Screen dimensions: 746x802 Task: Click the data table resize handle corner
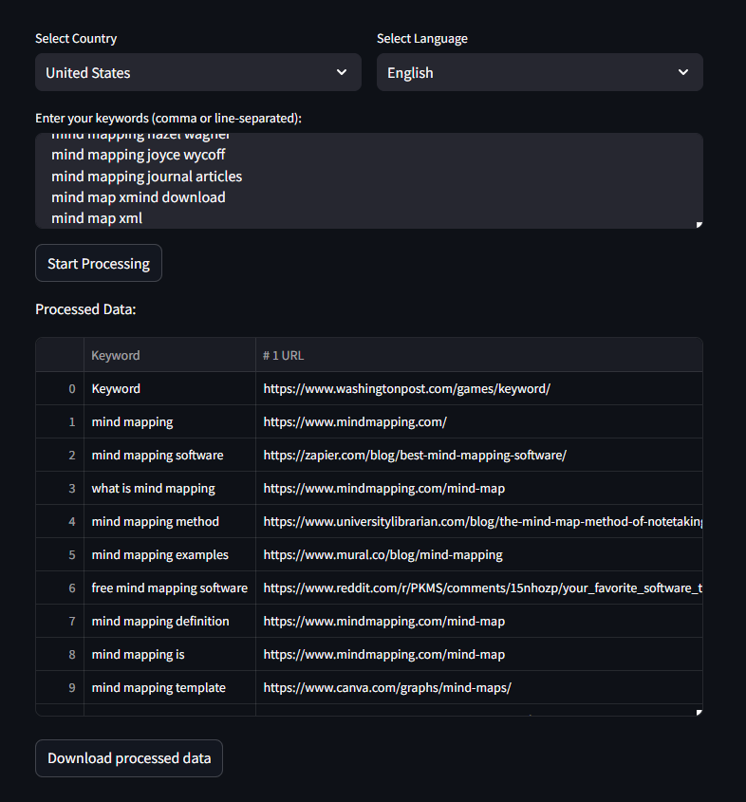pos(699,712)
